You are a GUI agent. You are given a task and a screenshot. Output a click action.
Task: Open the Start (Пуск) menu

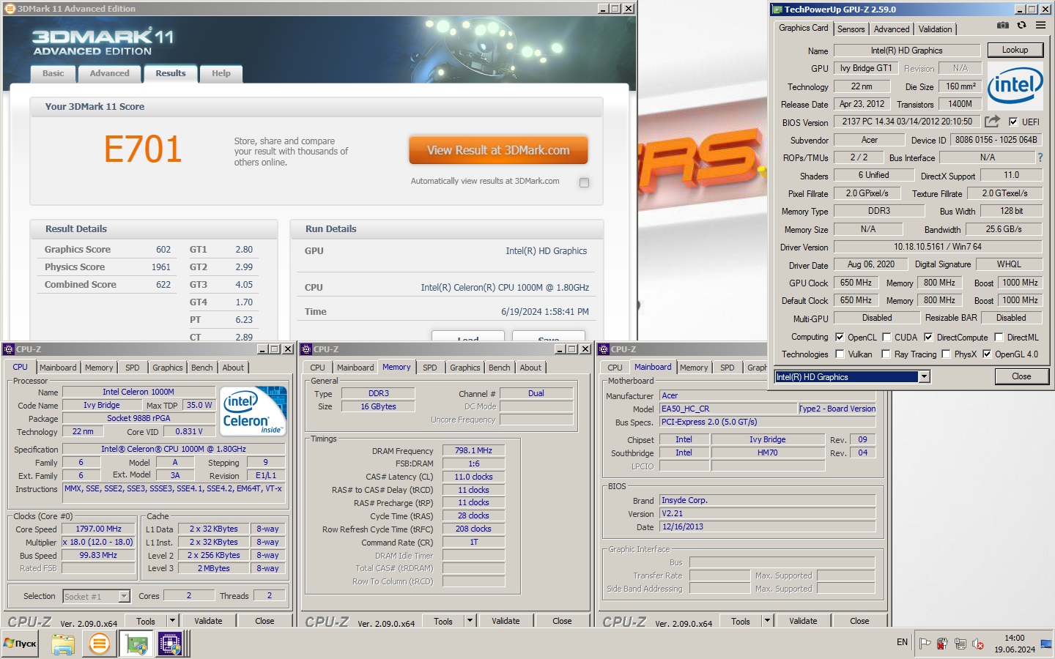[20, 644]
